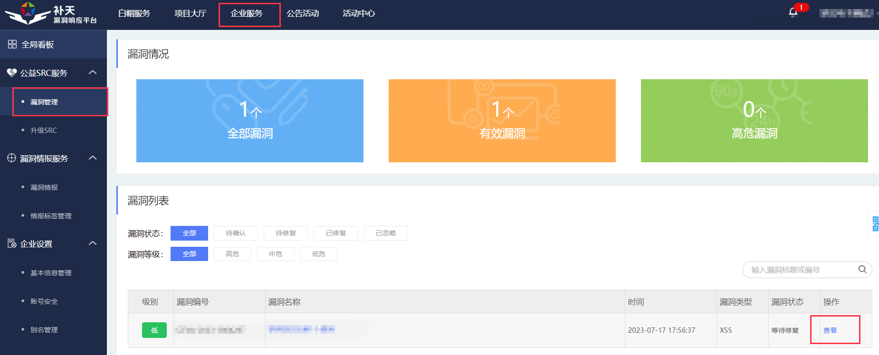The width and height of the screenshot is (879, 355).
Task: Collapse the 漏洞情报服务 section chevron
Action: [93, 158]
